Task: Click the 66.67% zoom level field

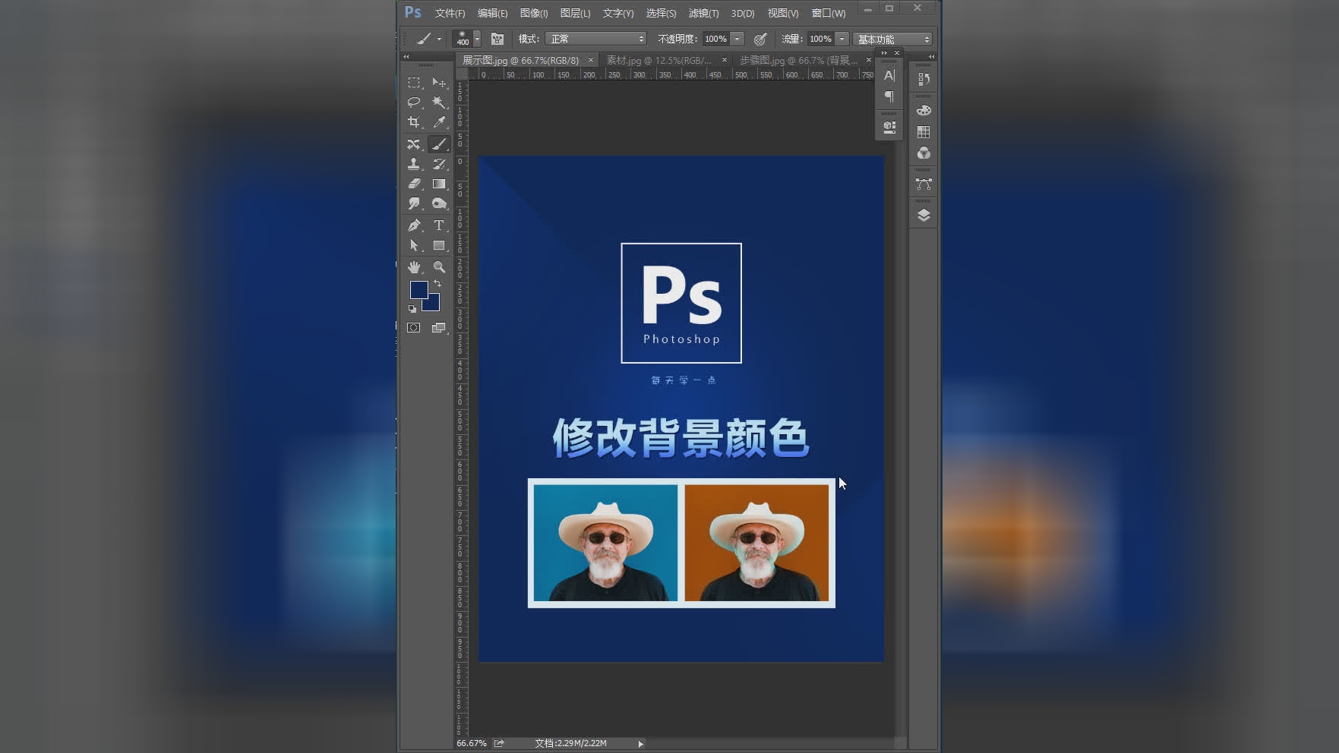Action: tap(472, 744)
